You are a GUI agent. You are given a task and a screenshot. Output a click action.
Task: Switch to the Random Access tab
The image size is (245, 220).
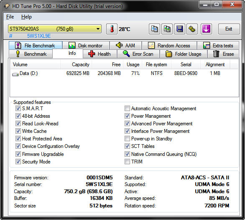[x=169, y=46]
